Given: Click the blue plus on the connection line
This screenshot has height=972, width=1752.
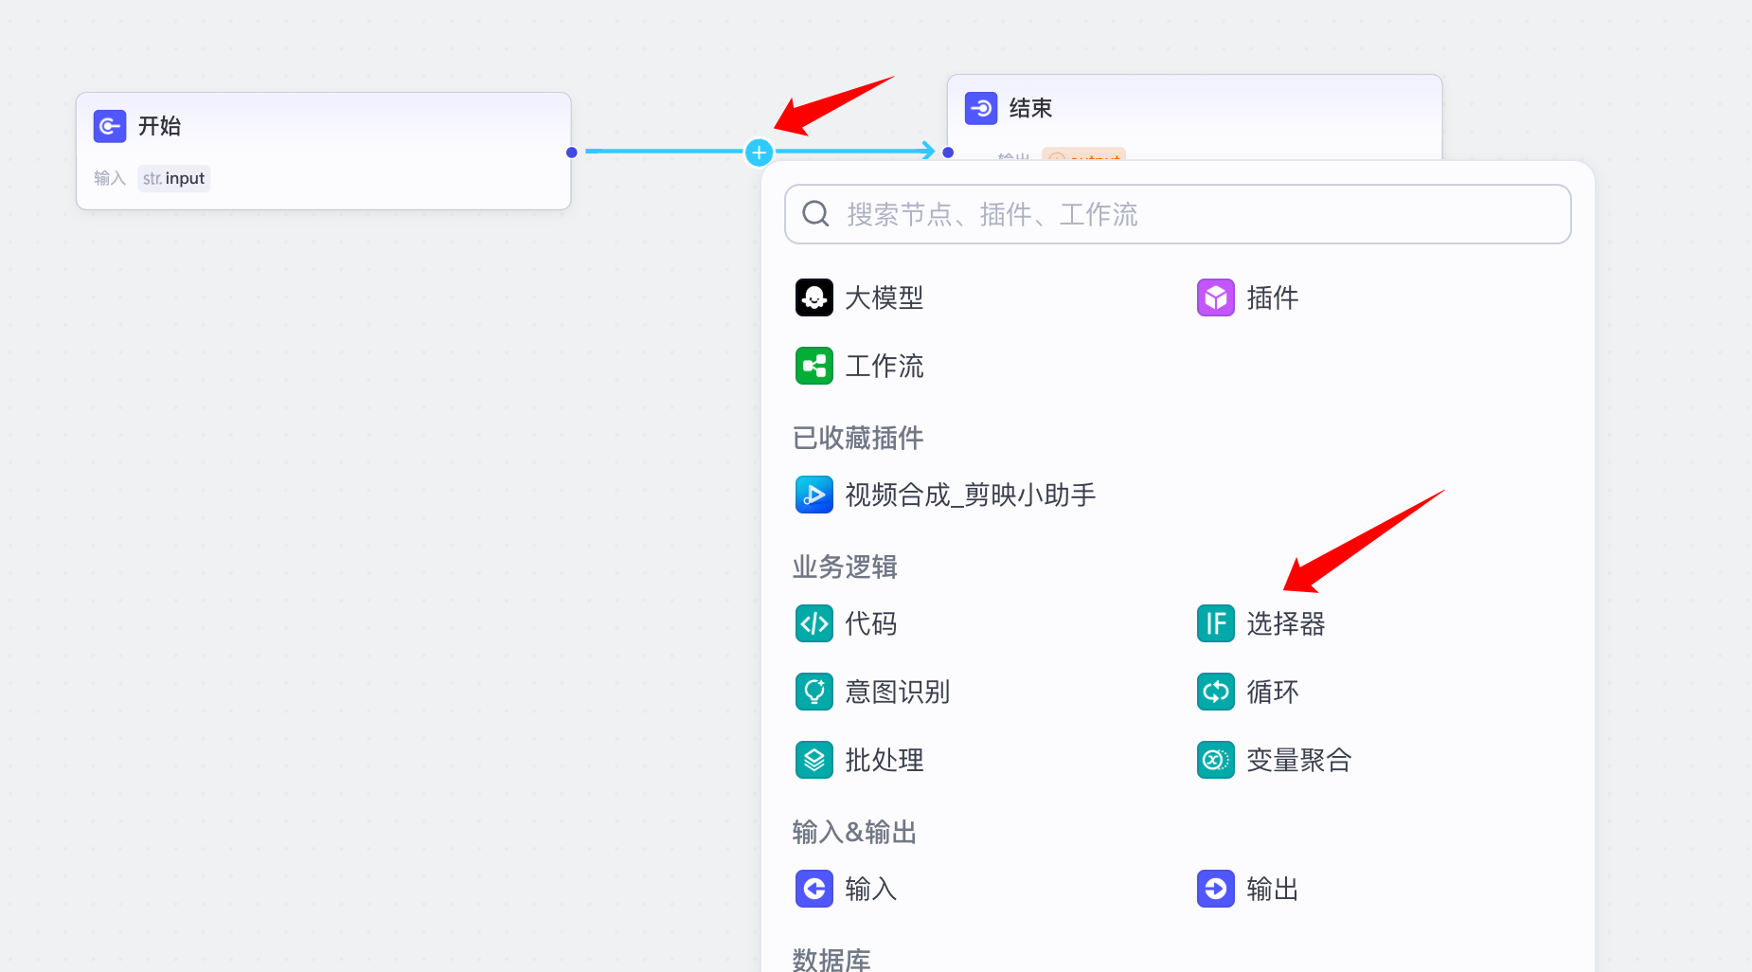Looking at the screenshot, I should [758, 152].
